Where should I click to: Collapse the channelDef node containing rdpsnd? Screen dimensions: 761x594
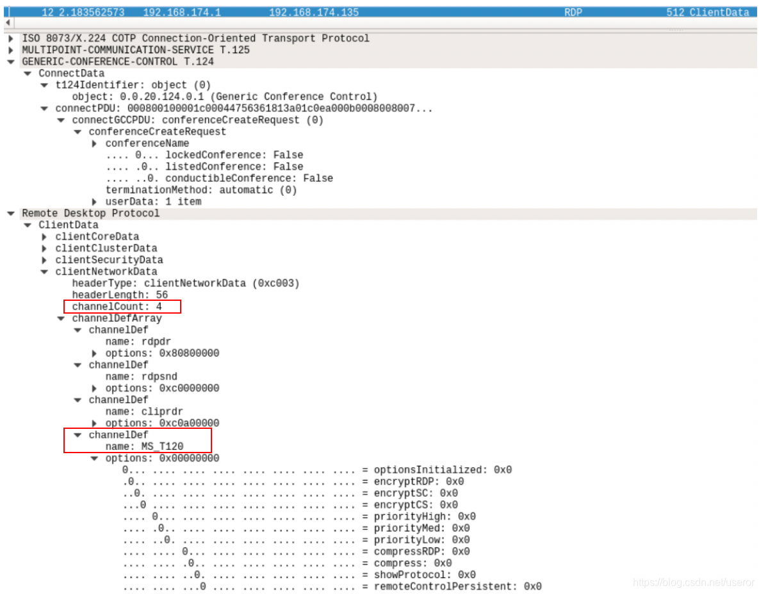coord(78,365)
